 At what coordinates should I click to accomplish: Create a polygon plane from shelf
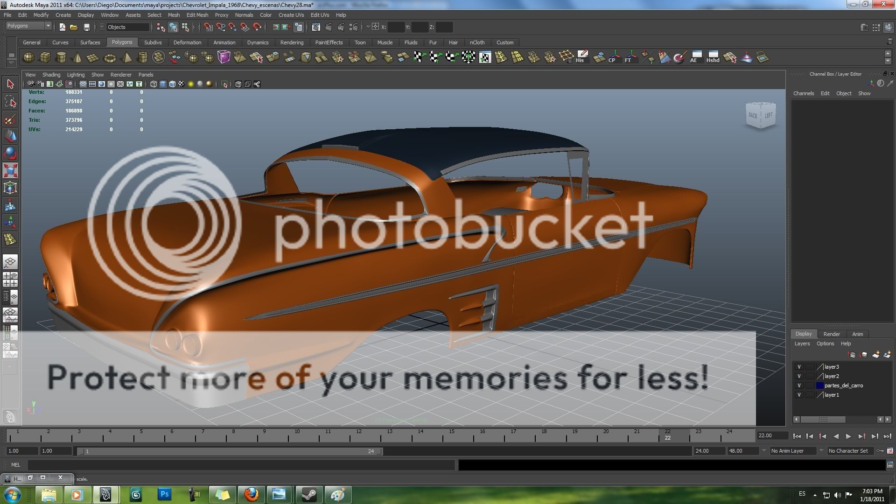(x=93, y=57)
